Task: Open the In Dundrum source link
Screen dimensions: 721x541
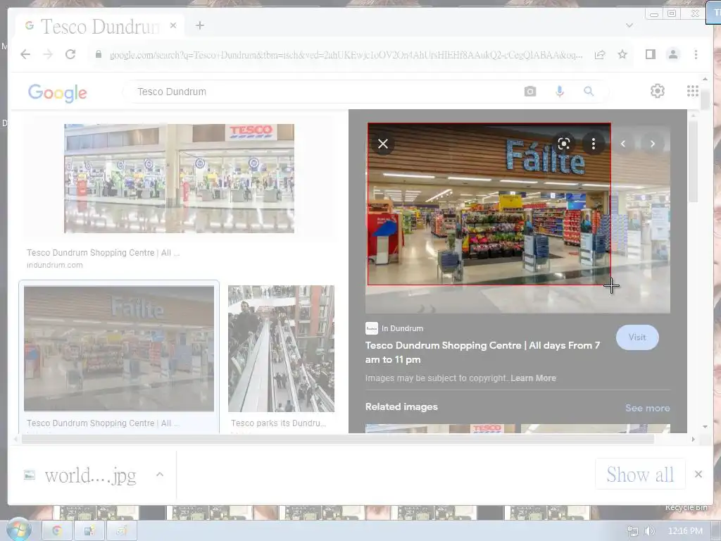Action: coord(394,328)
